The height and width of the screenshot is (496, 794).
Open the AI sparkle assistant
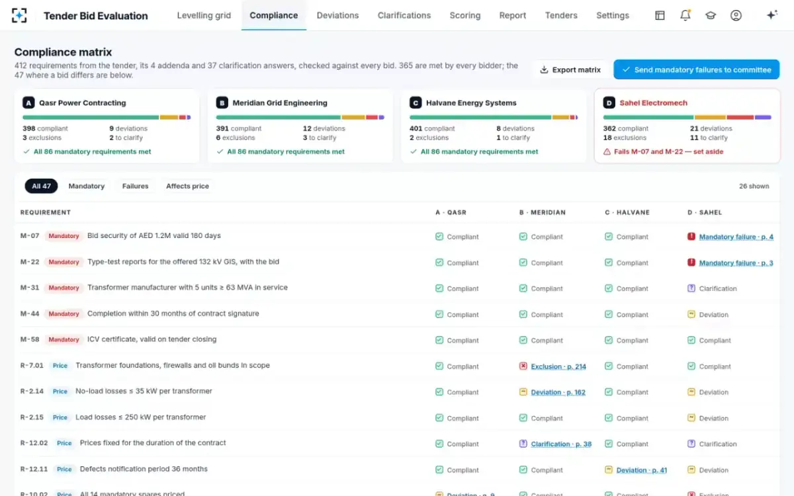point(772,15)
